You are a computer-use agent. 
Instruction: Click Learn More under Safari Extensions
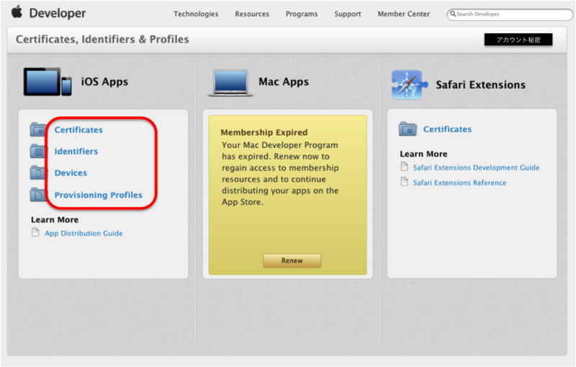423,154
